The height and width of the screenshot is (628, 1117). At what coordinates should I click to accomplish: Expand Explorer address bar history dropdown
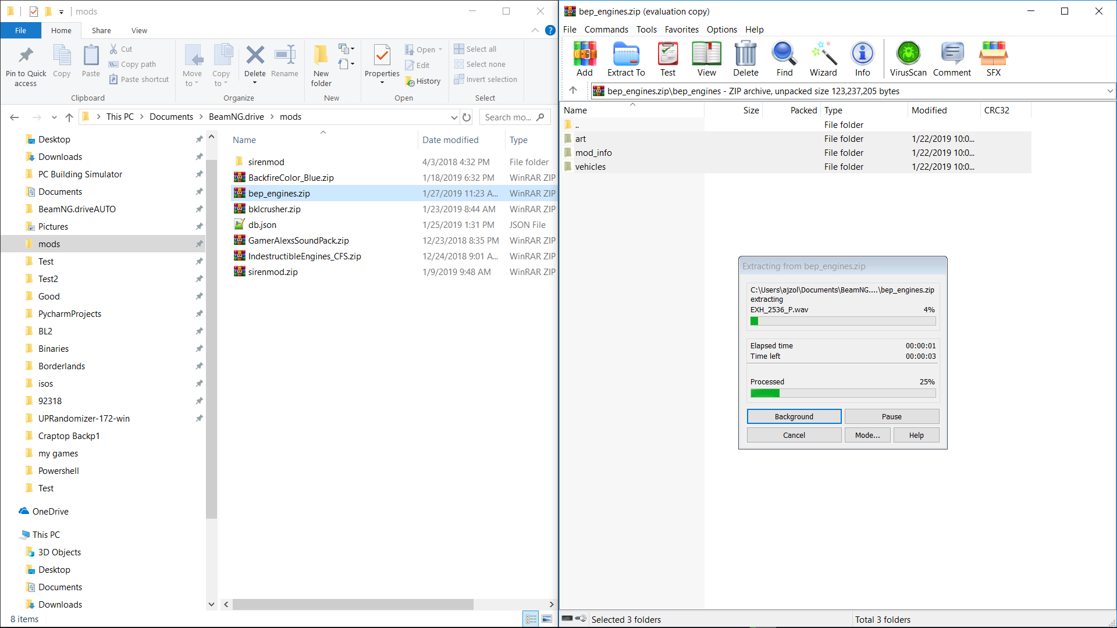(454, 117)
